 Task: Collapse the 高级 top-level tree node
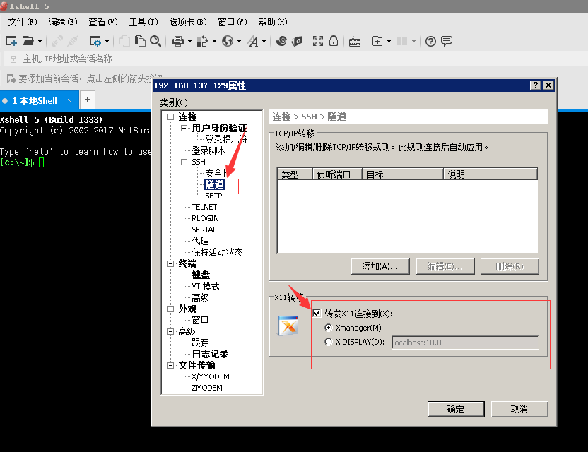(170, 331)
